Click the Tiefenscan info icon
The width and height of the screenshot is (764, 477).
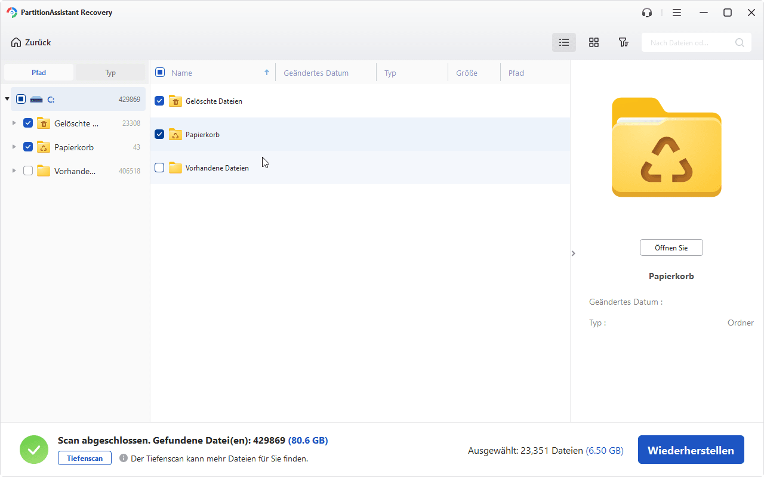pyautogui.click(x=124, y=458)
